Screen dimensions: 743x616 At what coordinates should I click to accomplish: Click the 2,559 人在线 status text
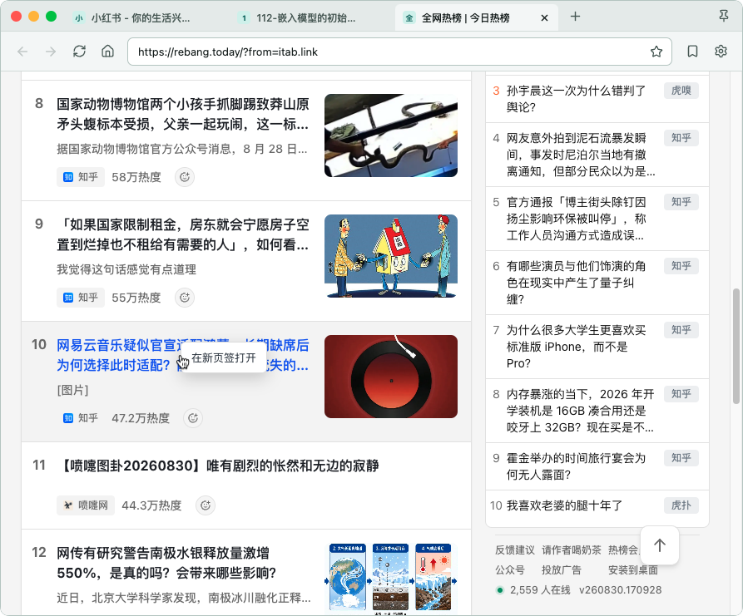pos(540,590)
